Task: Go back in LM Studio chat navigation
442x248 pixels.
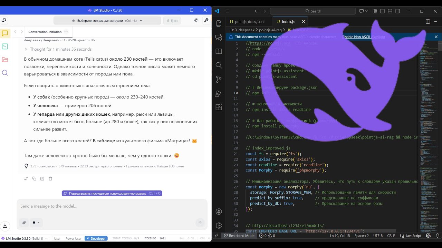Action: (15, 32)
